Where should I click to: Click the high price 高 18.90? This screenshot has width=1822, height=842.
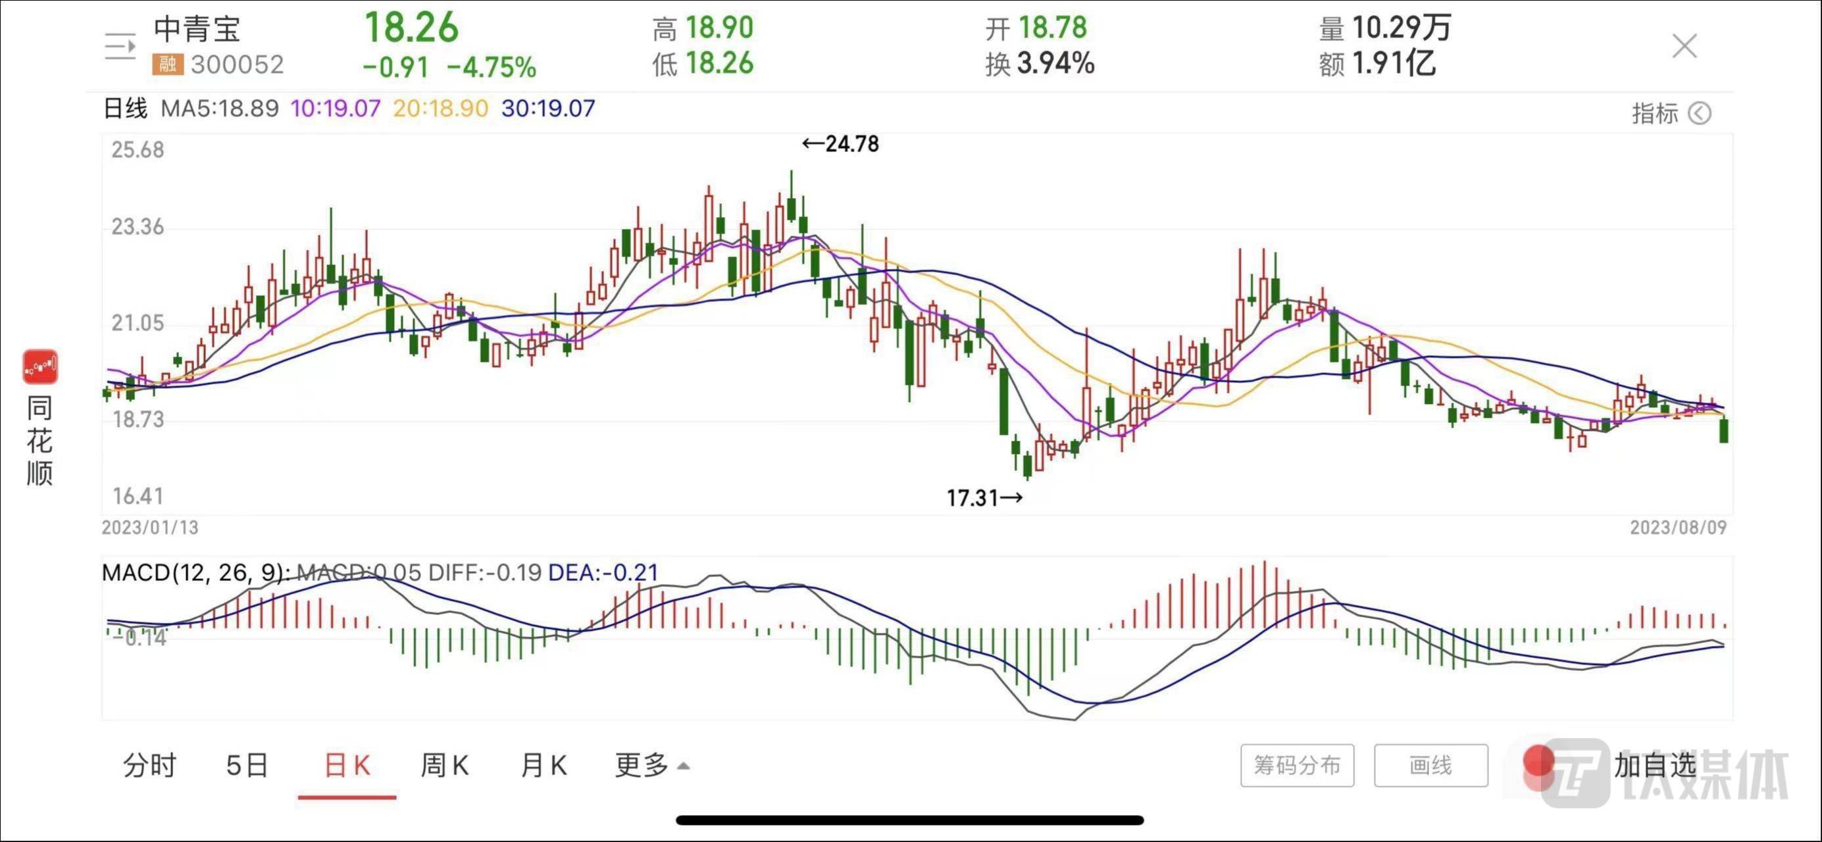point(703,28)
